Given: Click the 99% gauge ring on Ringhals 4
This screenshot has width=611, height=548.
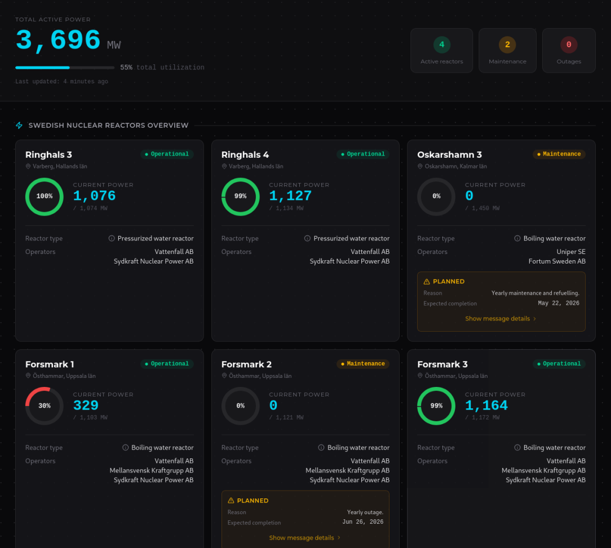Looking at the screenshot, I should click(241, 197).
